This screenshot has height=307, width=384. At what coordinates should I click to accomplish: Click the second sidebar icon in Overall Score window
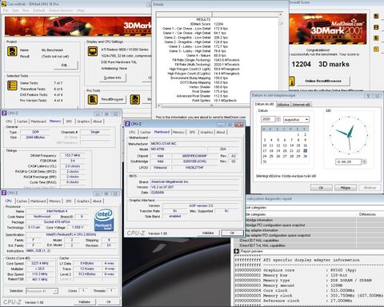pyautogui.click(x=376, y=27)
